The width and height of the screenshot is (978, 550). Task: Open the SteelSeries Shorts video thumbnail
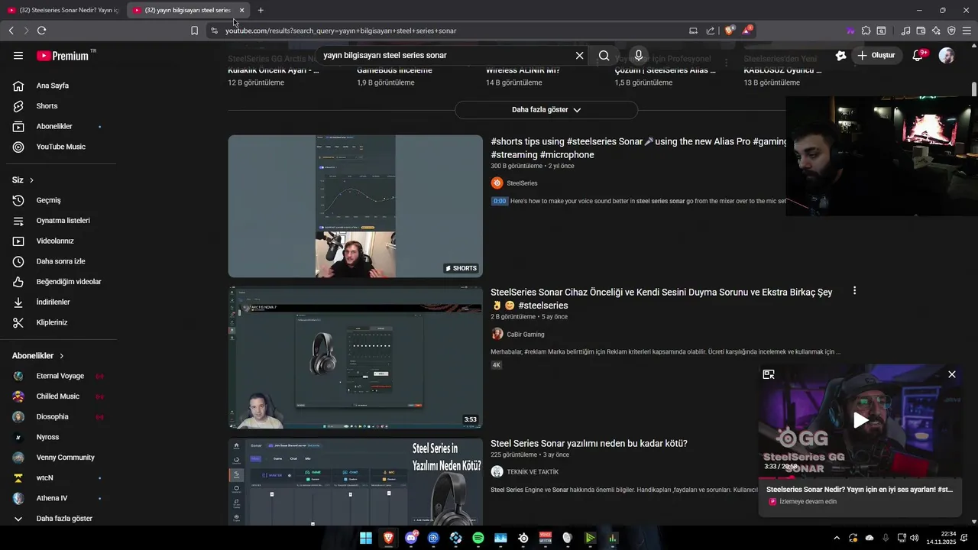(355, 206)
